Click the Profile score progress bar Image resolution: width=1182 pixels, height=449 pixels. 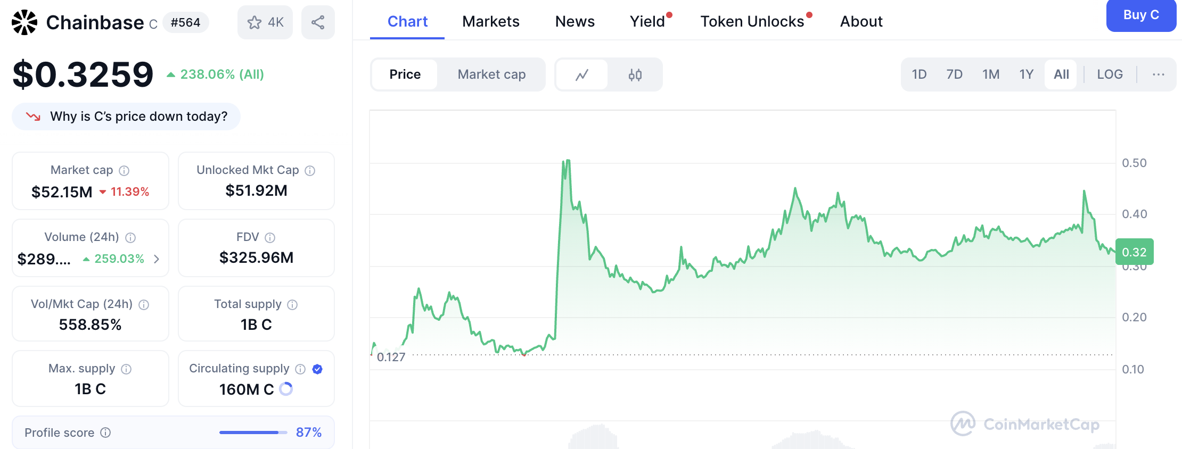pyautogui.click(x=252, y=433)
